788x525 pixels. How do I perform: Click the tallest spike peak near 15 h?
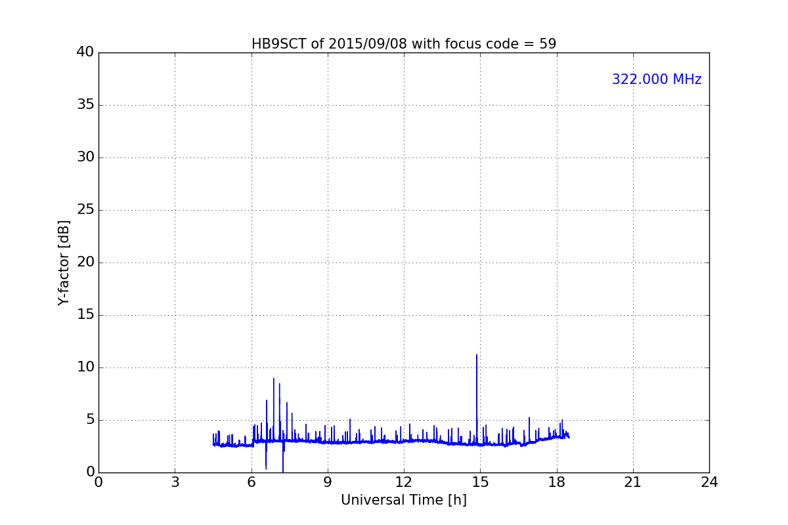coord(477,355)
